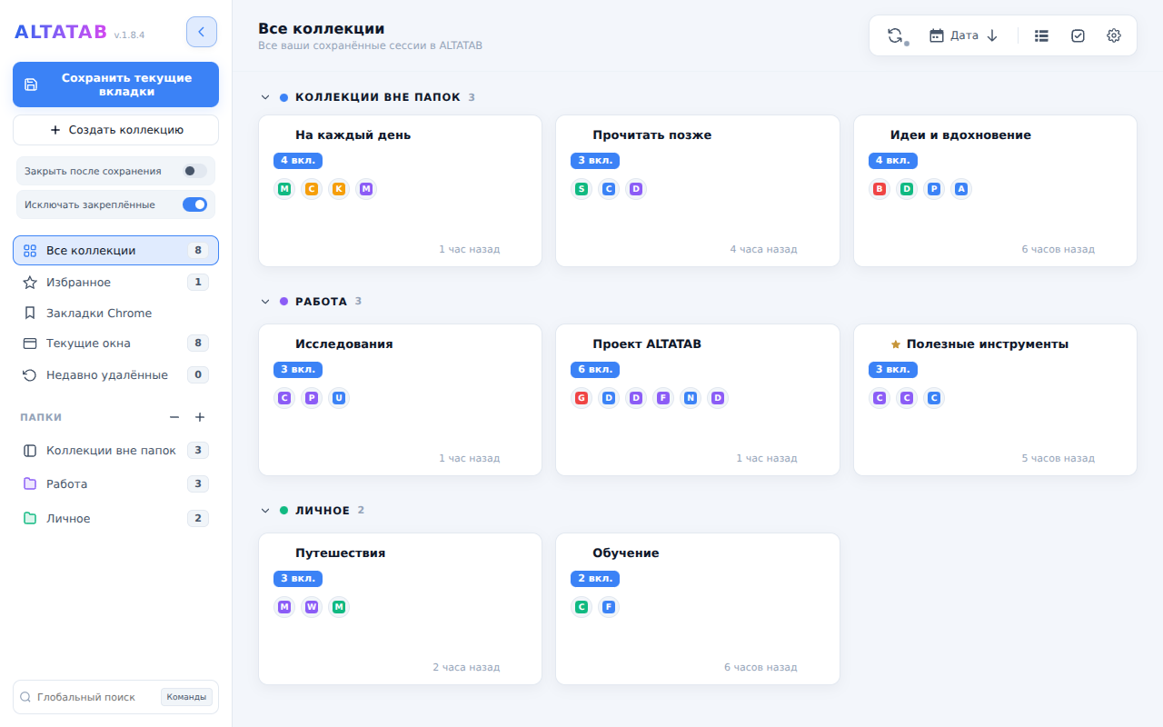Open settings gear icon
This screenshot has width=1163, height=727.
coord(1114,35)
